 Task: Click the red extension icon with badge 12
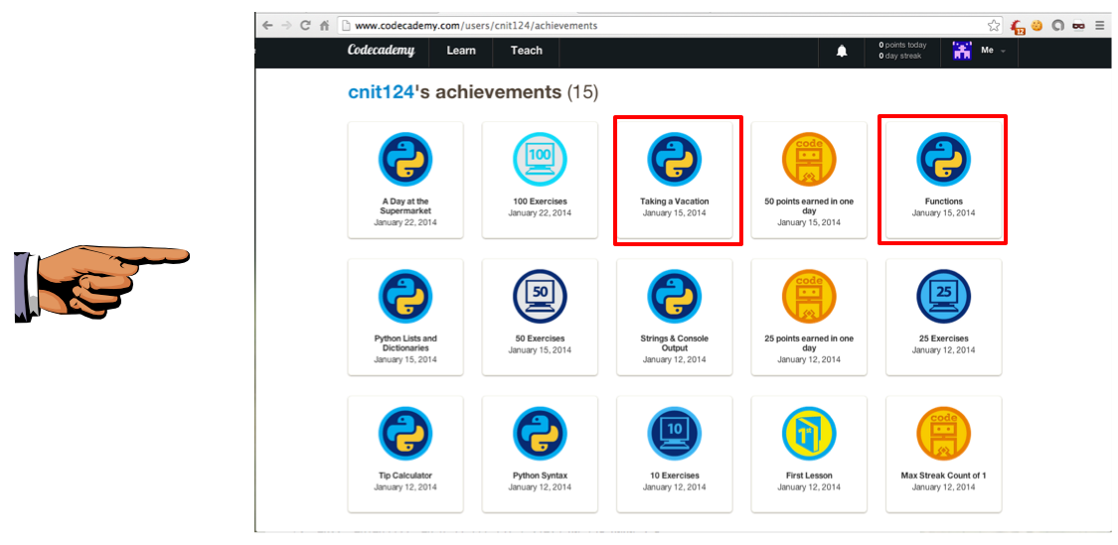(1018, 27)
